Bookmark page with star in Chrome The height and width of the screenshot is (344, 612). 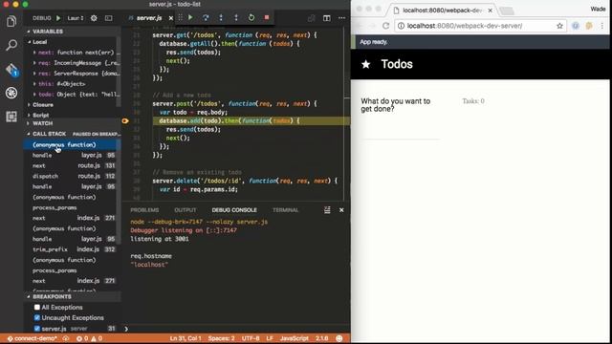tap(559, 26)
